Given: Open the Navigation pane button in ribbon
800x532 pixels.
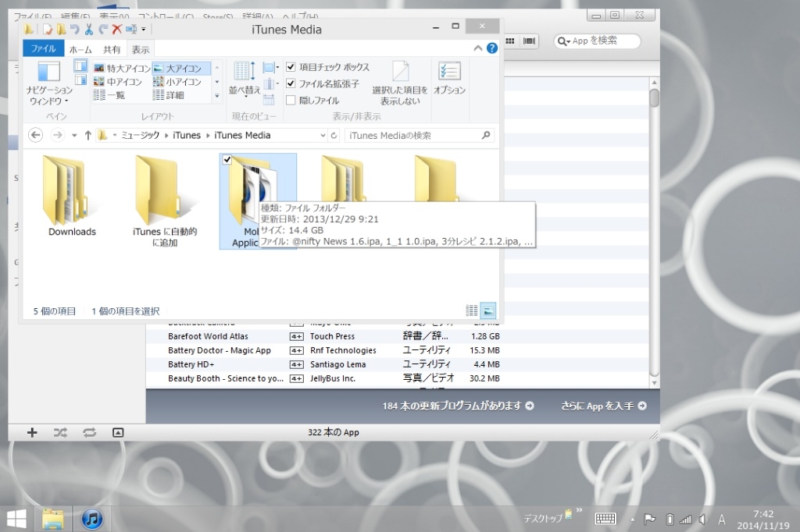Looking at the screenshot, I should point(49,83).
